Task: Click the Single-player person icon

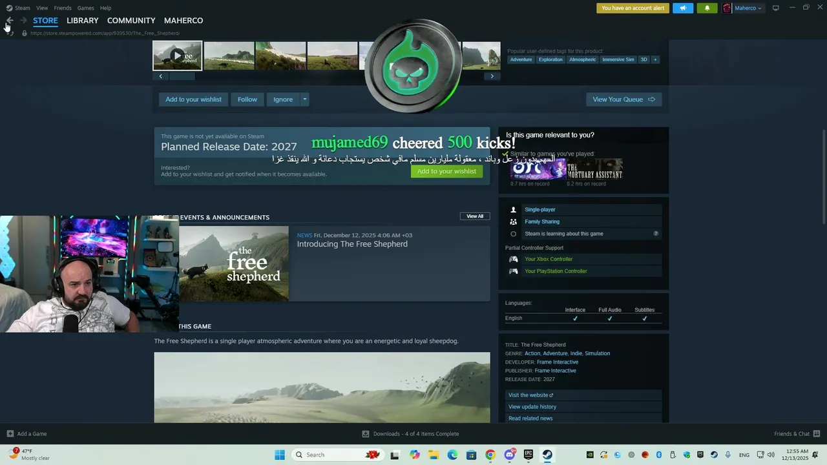Action: (x=514, y=210)
